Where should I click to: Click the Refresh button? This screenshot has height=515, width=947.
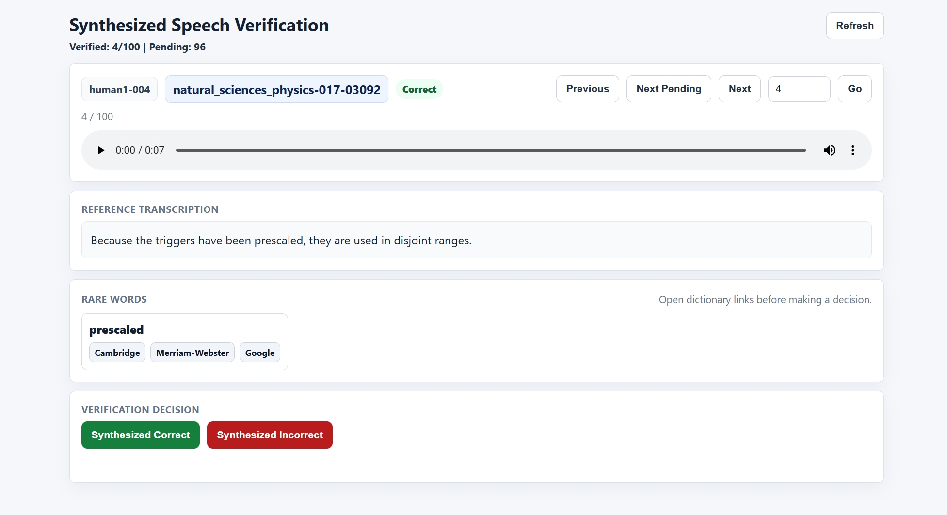(855, 26)
